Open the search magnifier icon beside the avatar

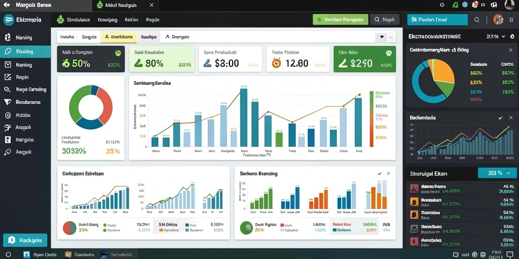point(476,20)
